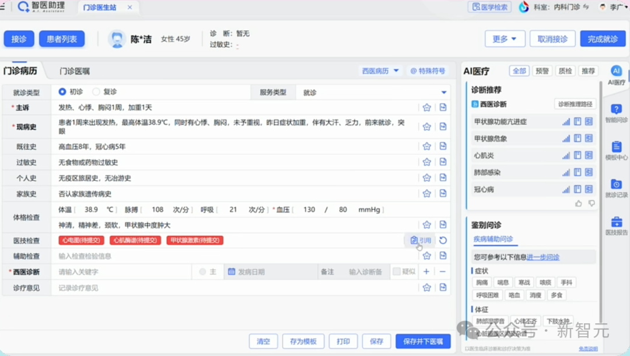Click the 引用 icon in 医技检查 row
The height and width of the screenshot is (356, 630).
pyautogui.click(x=421, y=239)
